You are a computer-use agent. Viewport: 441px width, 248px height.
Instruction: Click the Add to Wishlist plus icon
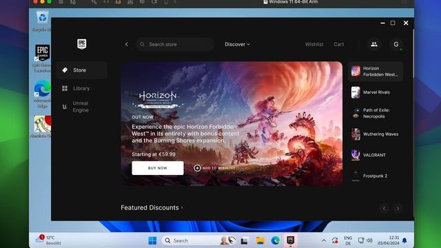pos(197,168)
